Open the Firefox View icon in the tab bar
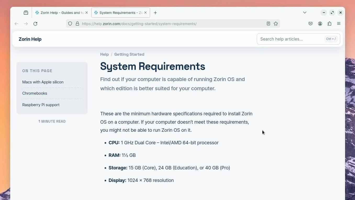 (x=26, y=13)
